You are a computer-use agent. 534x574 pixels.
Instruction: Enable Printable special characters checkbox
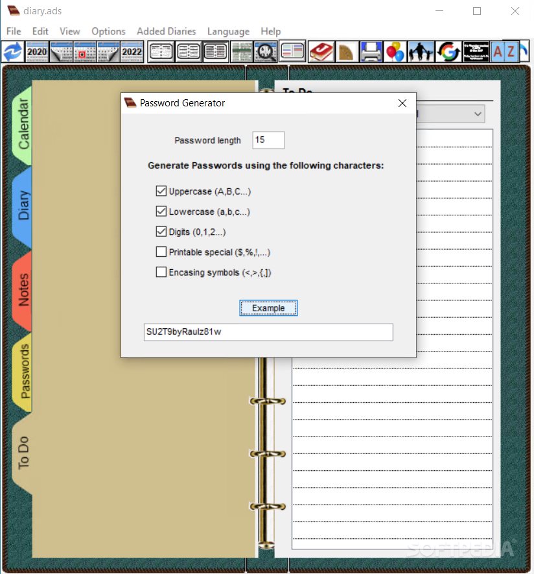161,252
